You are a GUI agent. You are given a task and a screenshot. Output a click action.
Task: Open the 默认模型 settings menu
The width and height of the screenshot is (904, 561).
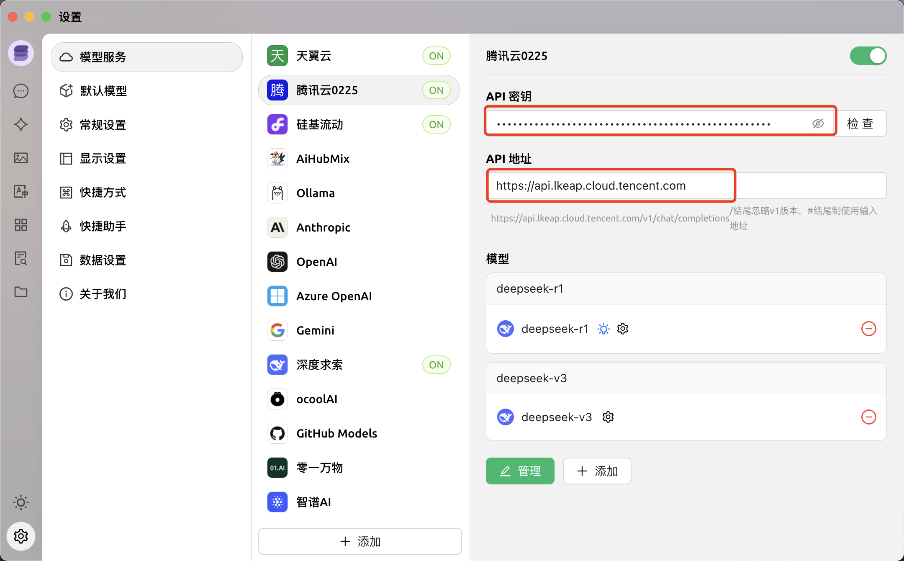tap(103, 91)
